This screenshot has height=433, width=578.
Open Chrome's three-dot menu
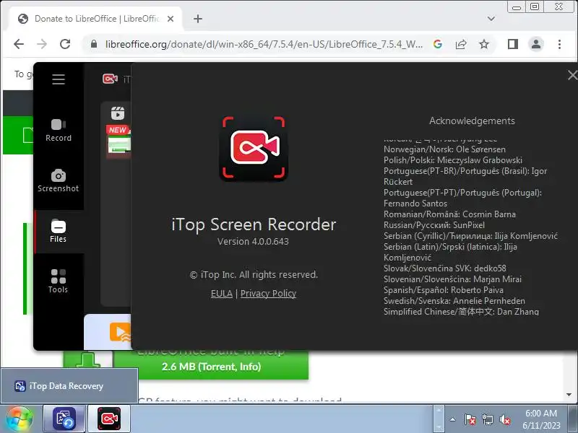point(559,44)
